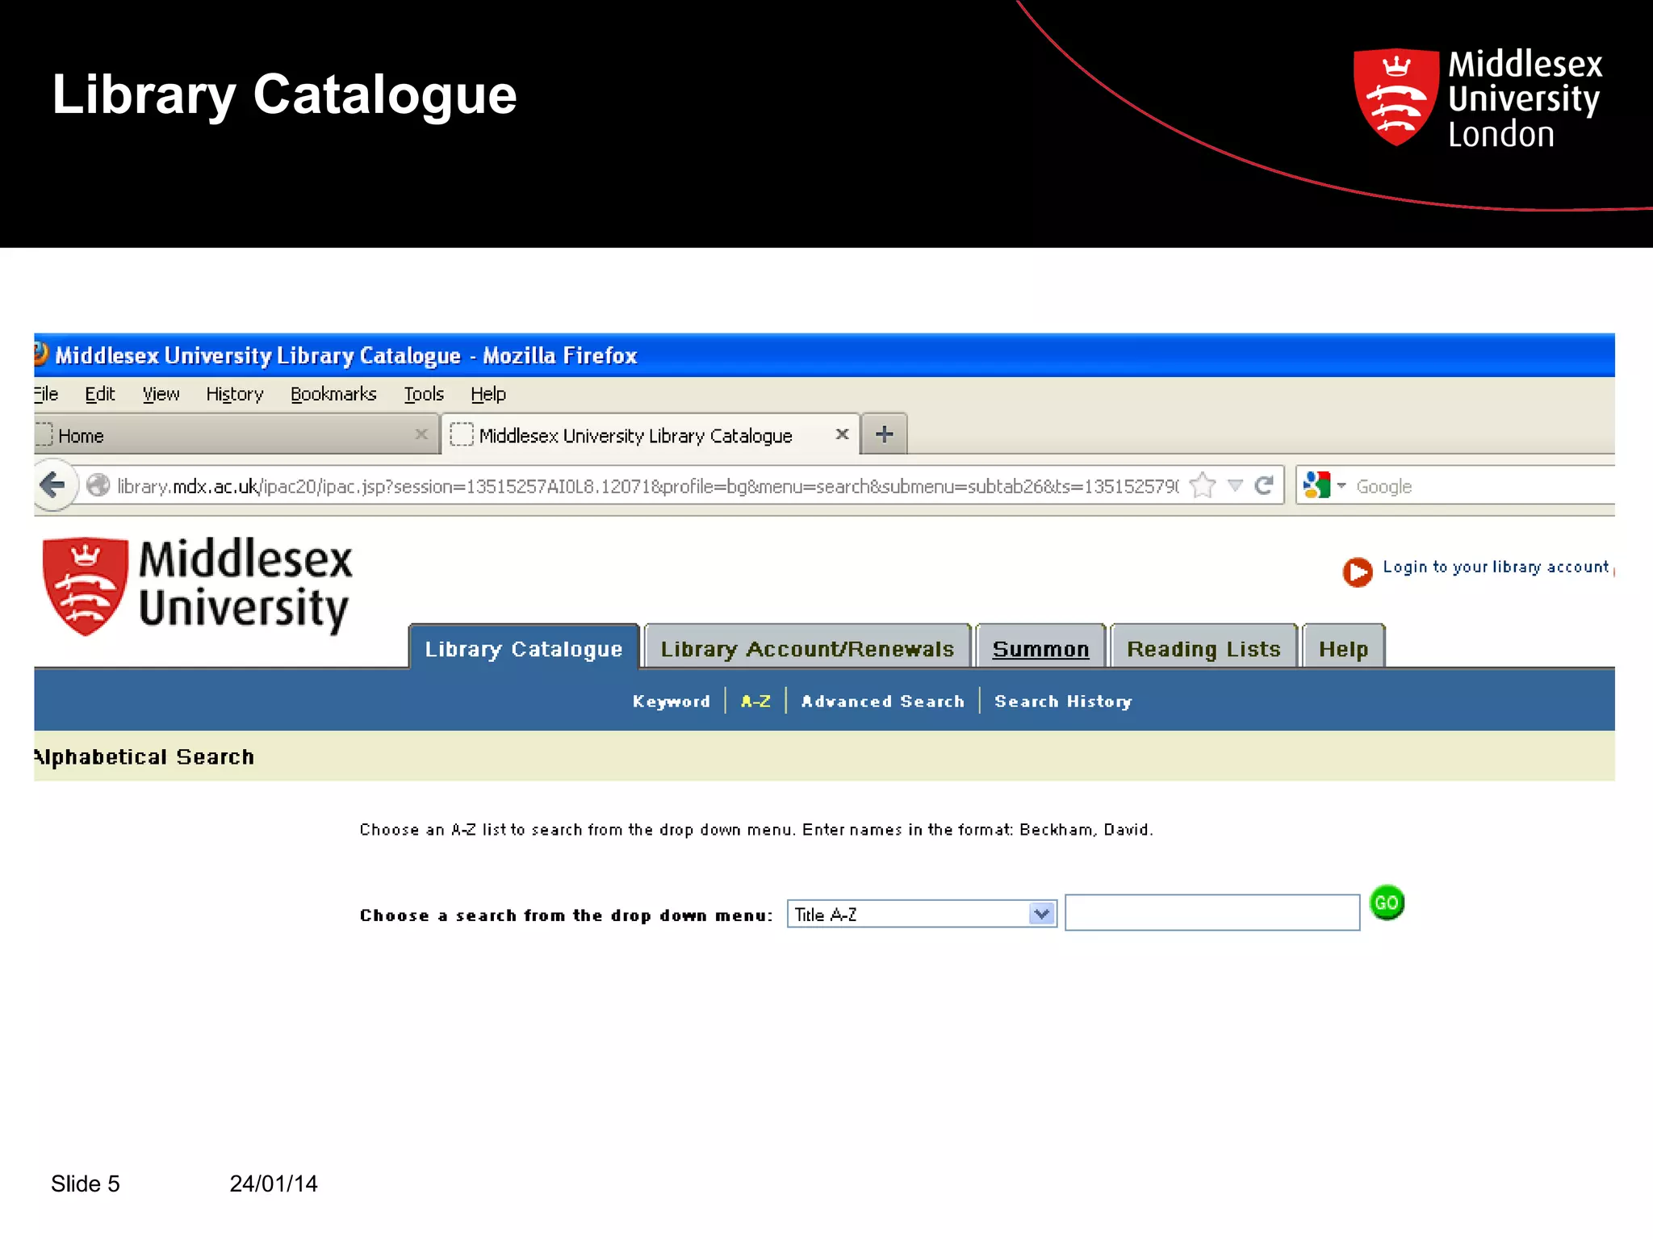Click the reload page icon
1653x1240 pixels.
[x=1264, y=485]
